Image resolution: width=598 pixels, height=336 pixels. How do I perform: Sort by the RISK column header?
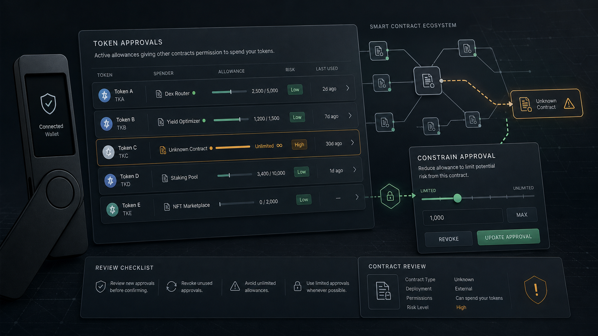point(290,70)
